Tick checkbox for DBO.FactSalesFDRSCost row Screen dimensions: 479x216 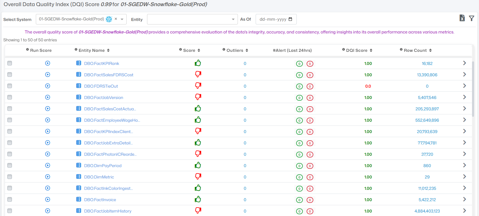click(10, 75)
